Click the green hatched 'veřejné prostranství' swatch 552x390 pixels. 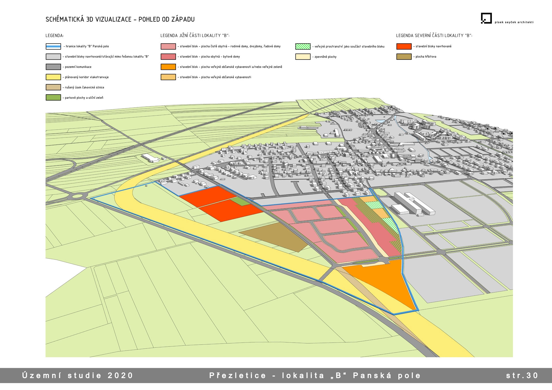click(x=303, y=47)
